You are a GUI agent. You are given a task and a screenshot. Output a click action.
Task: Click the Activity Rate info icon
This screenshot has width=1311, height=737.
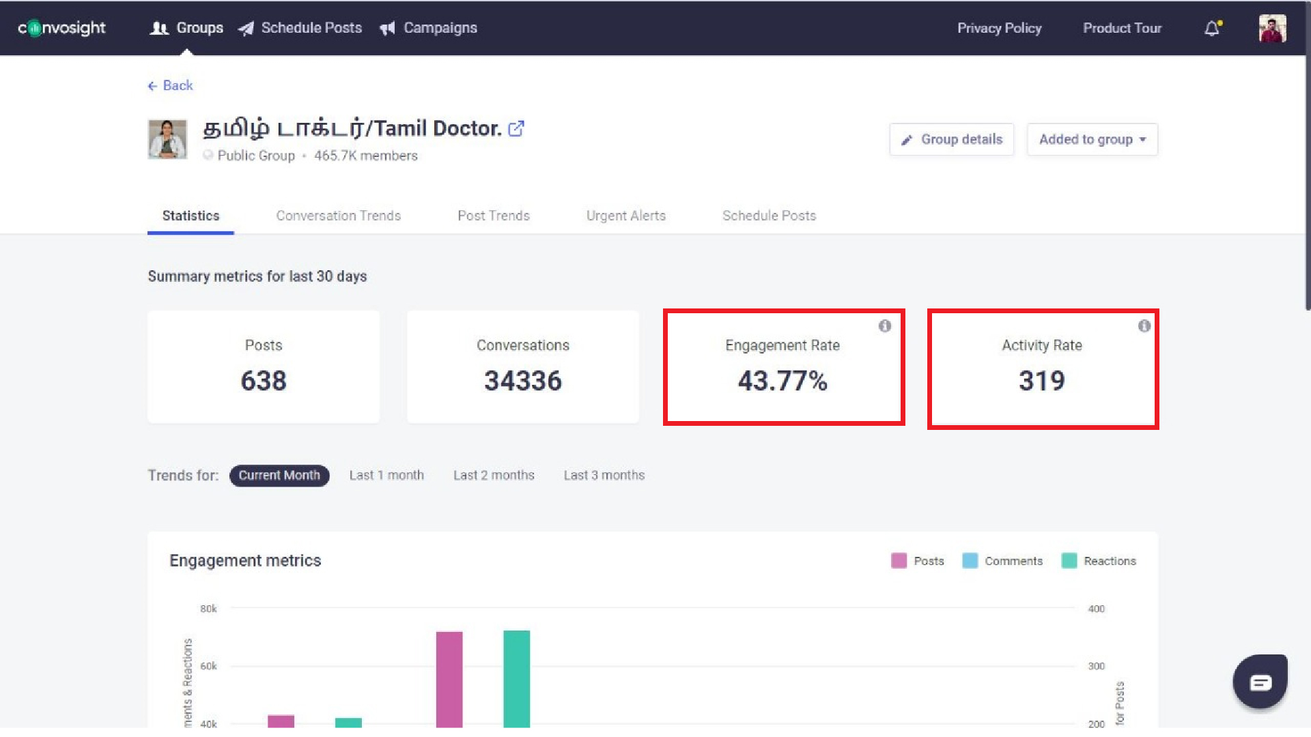point(1144,326)
